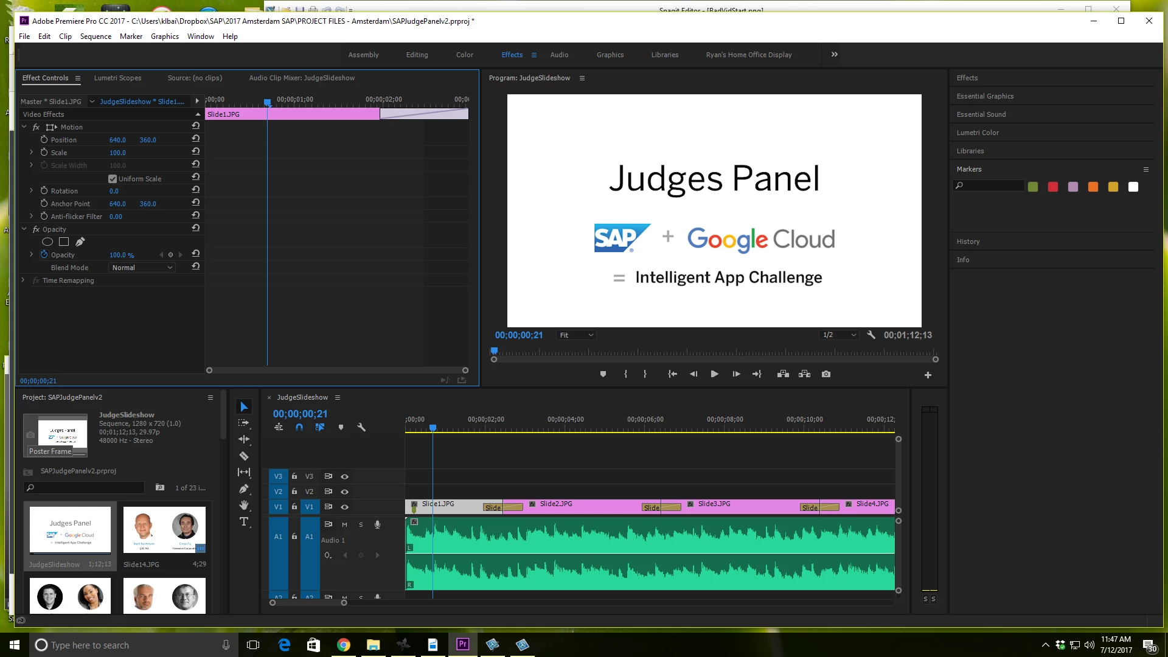Open the Fit zoom level dropdown
Viewport: 1168px width, 657px height.
[x=575, y=335]
